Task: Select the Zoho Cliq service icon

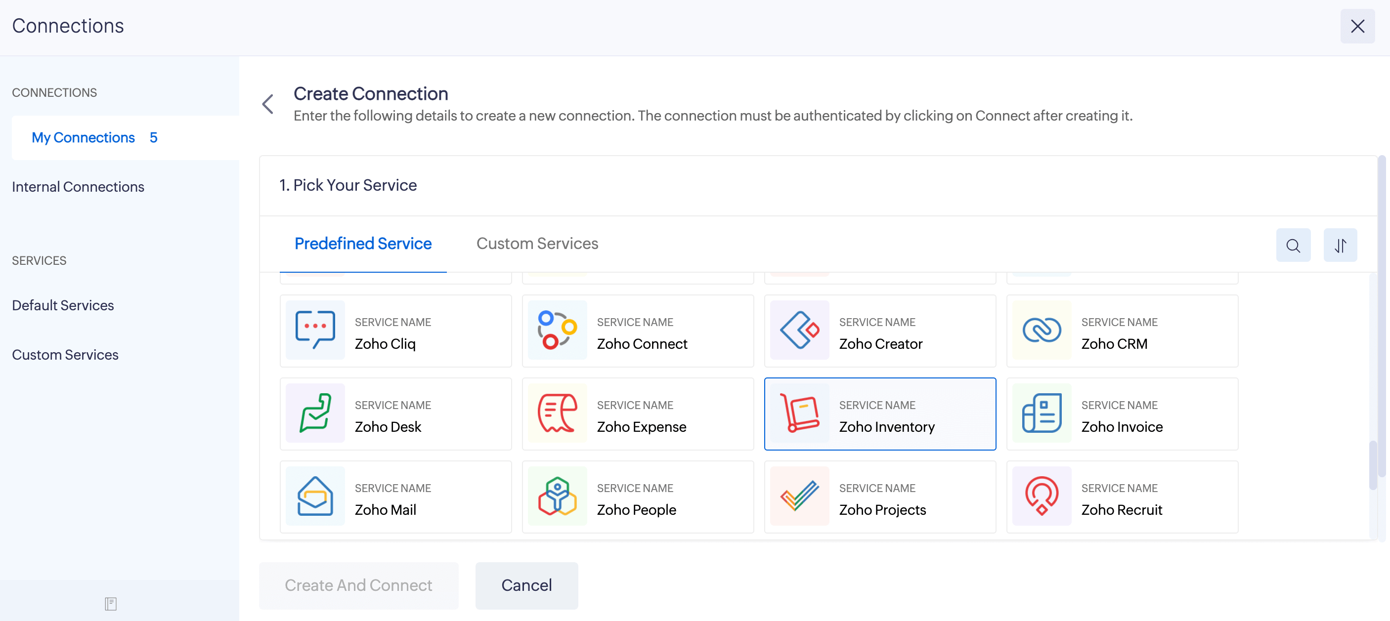Action: pos(315,330)
